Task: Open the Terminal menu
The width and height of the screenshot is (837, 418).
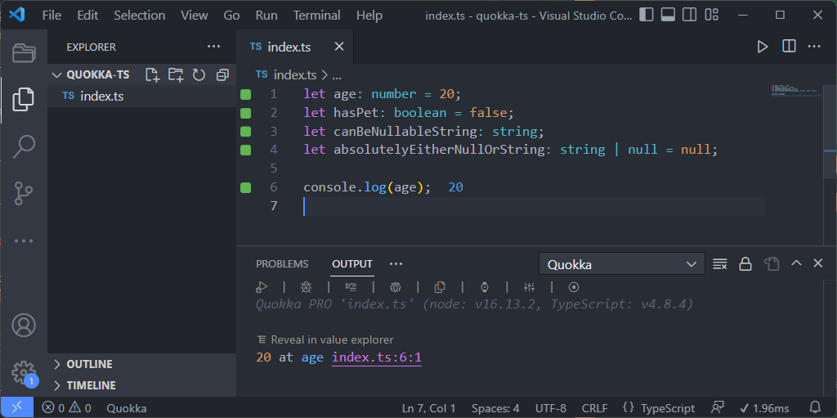Action: tap(316, 15)
